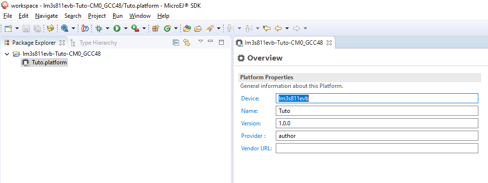The width and height of the screenshot is (488, 183).
Task: Click the New Java Package icon
Action: point(155,28)
